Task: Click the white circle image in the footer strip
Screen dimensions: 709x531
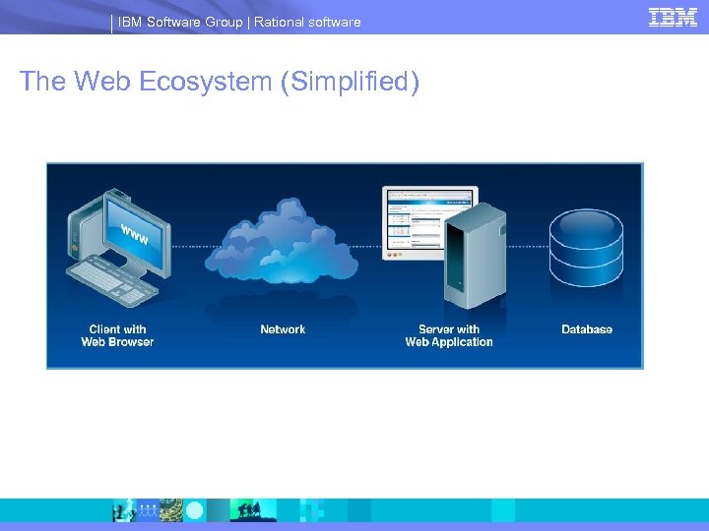Action: click(195, 510)
